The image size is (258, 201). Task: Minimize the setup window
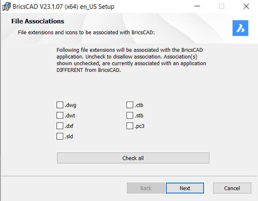pos(197,7)
